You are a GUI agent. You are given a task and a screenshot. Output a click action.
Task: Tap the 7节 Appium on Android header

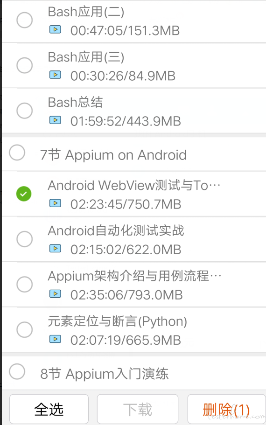point(113,155)
